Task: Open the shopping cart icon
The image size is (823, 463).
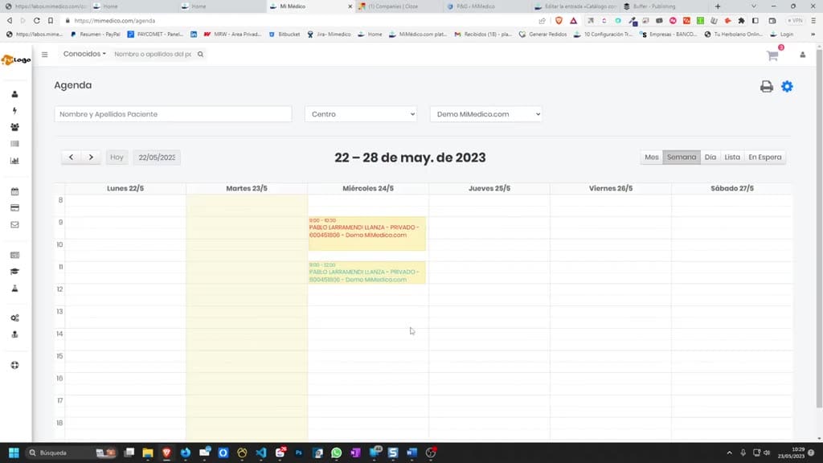Action: coord(772,55)
